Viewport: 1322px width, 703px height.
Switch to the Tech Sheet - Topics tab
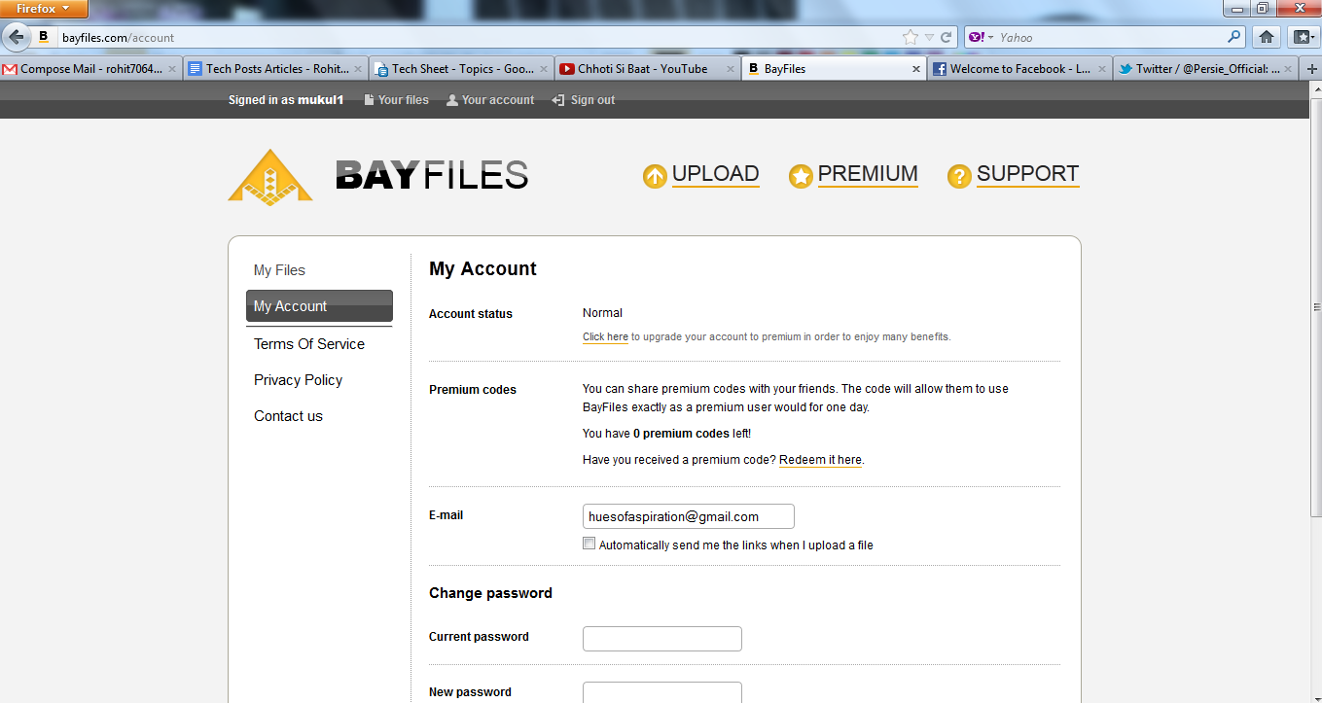[462, 69]
